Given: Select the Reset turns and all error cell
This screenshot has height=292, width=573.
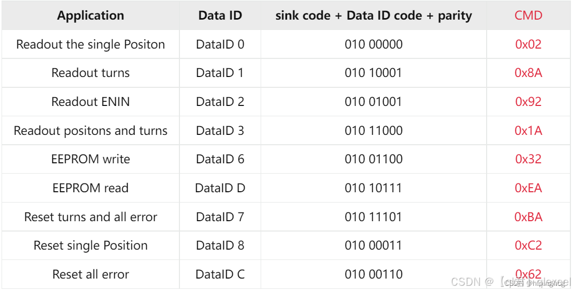Looking at the screenshot, I should coord(91,217).
